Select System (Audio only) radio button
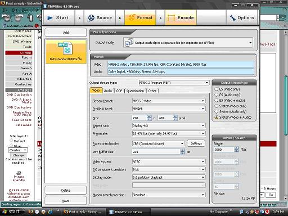Screen dimensions: 288x216 pos(217,111)
